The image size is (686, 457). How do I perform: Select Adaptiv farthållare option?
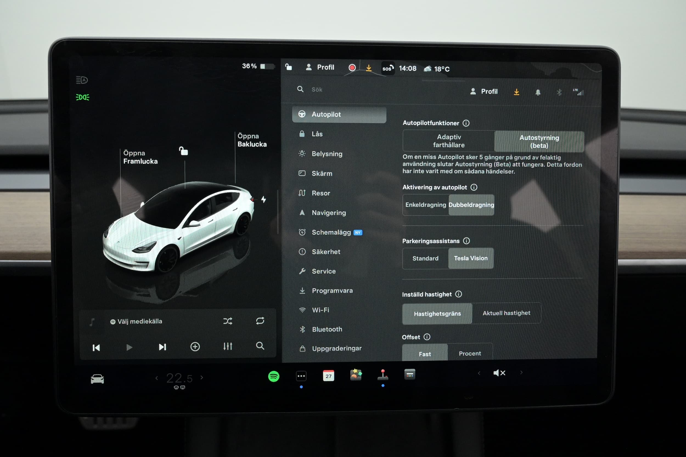[x=449, y=141]
